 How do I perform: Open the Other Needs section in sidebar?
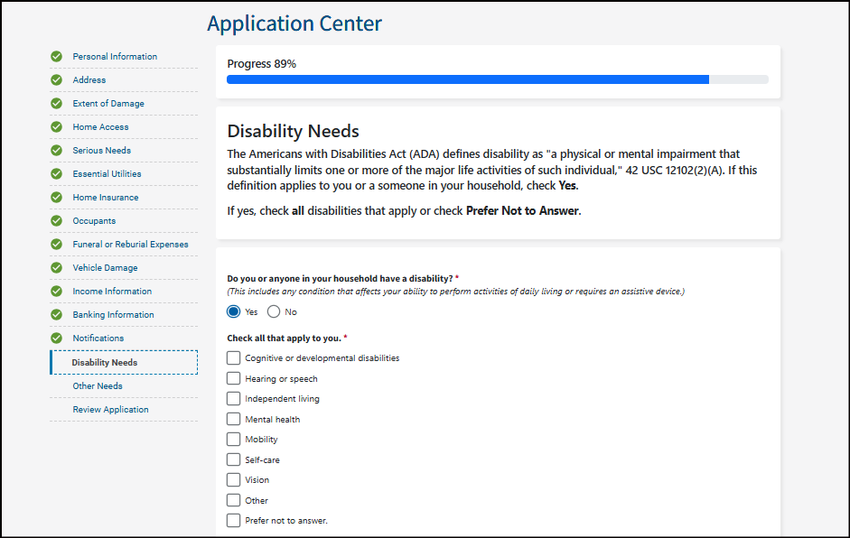pos(98,386)
